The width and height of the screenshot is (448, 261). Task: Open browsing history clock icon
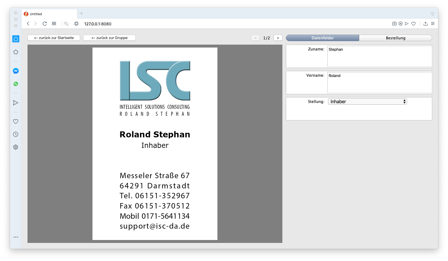tap(16, 134)
